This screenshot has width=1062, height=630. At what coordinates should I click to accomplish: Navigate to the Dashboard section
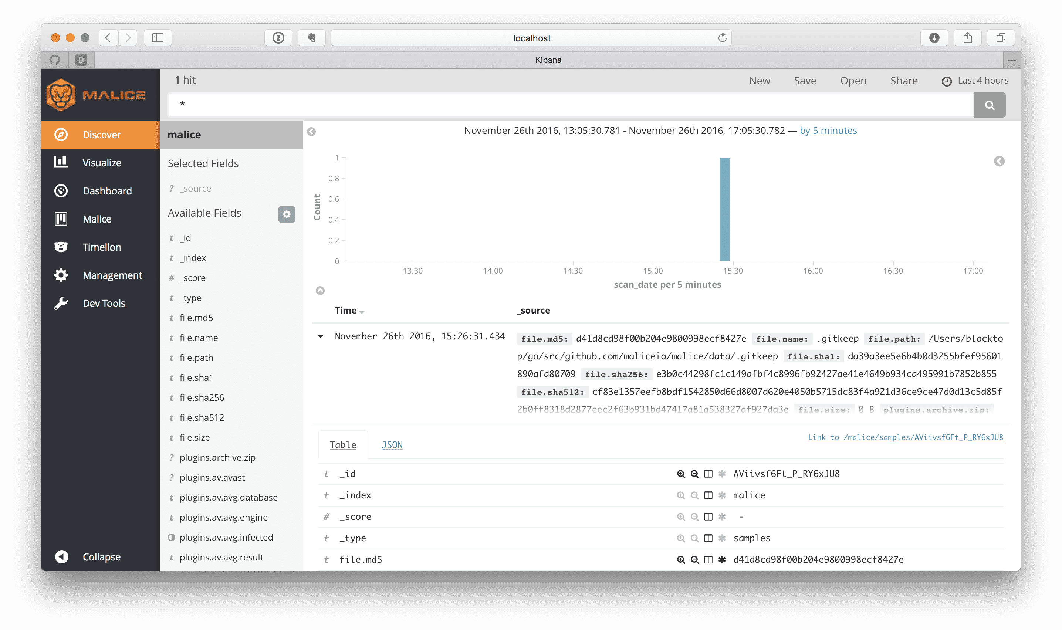click(x=107, y=190)
